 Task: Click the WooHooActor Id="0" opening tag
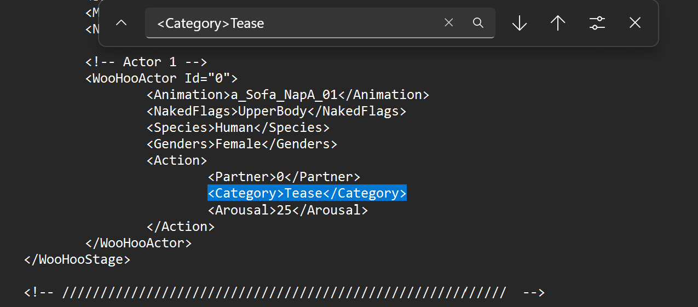click(x=161, y=78)
